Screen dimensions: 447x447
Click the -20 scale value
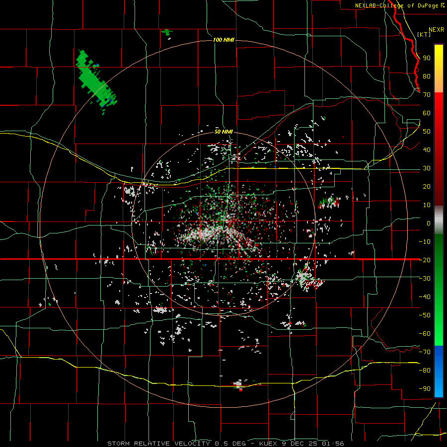425,260
